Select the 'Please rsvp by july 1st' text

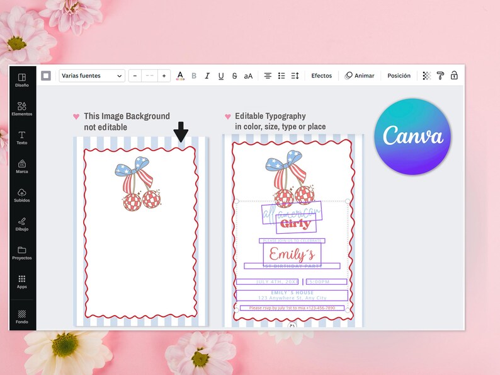(292, 308)
